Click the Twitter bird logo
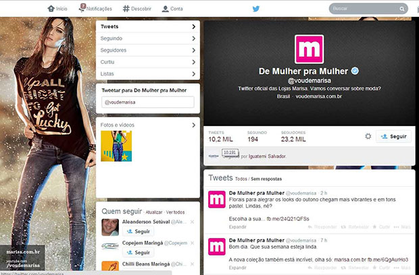This screenshot has height=275, width=419. (x=256, y=9)
